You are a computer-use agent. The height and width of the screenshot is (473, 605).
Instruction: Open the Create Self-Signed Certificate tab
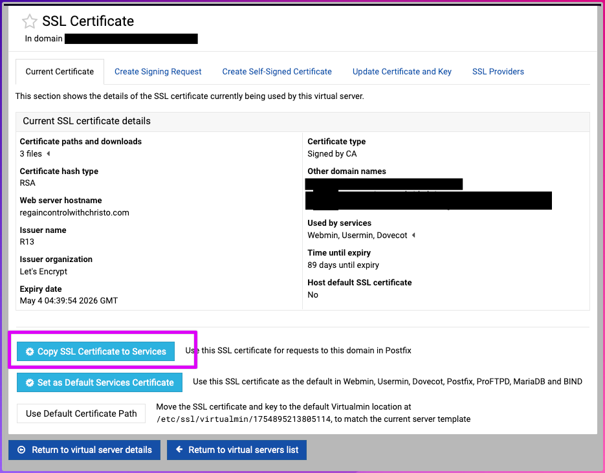pos(276,72)
